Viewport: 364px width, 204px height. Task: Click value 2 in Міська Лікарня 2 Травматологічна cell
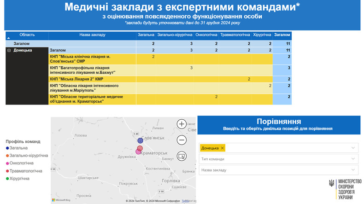pyautogui.click(x=249, y=79)
